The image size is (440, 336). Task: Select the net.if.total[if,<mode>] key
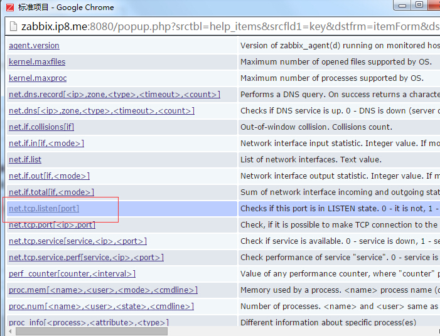point(51,192)
